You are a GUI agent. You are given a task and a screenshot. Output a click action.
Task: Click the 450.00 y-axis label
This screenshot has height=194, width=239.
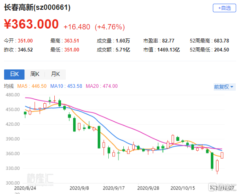click(13, 109)
